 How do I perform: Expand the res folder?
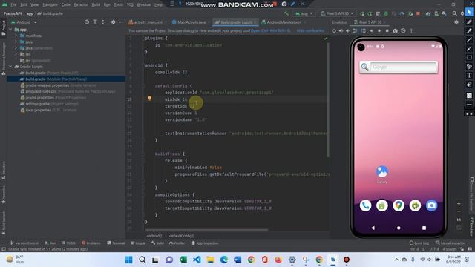click(16, 54)
